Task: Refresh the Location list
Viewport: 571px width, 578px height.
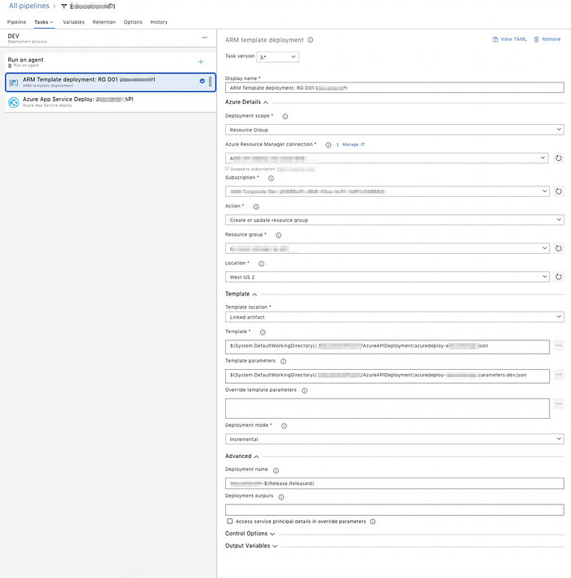Action: pyautogui.click(x=559, y=277)
